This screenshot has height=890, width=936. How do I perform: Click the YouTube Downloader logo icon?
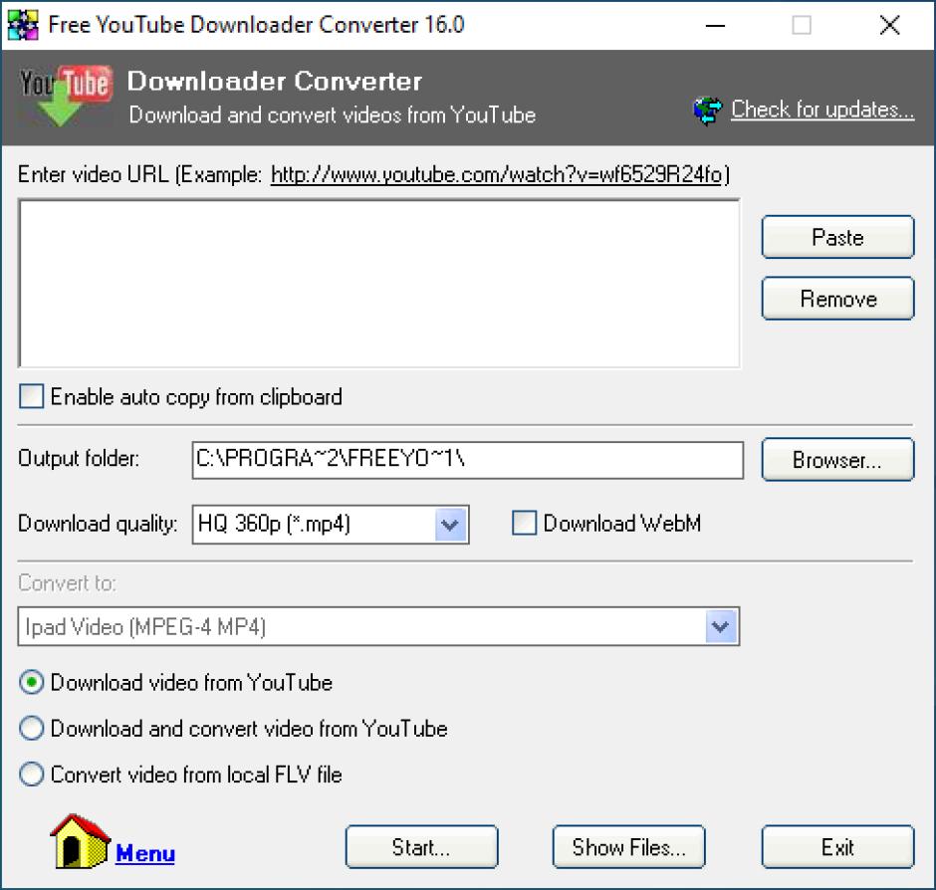66,97
